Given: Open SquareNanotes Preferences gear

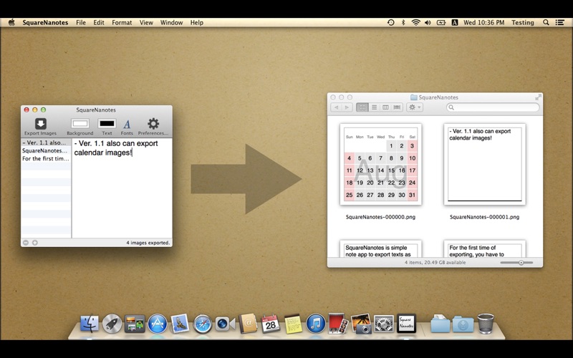Looking at the screenshot, I should [x=153, y=123].
